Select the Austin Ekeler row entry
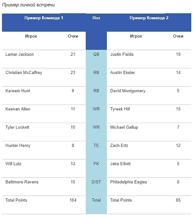 122,73
